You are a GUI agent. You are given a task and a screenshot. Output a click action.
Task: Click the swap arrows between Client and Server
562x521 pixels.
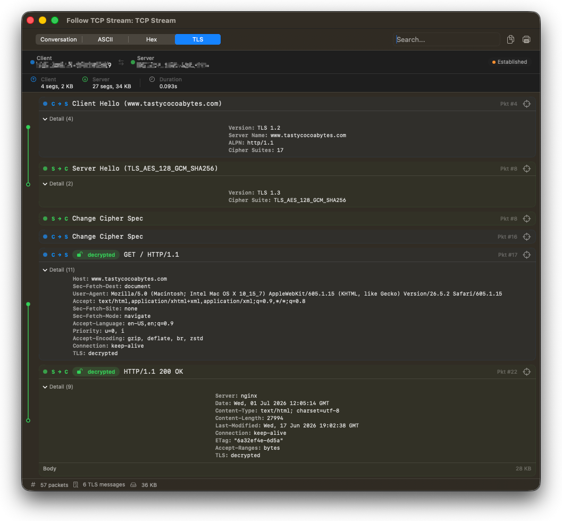click(x=121, y=62)
